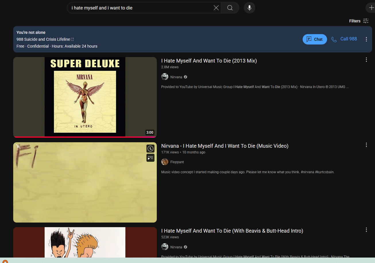
Task: Open the yellow Floppant music video thumbnail
Action: 85,182
